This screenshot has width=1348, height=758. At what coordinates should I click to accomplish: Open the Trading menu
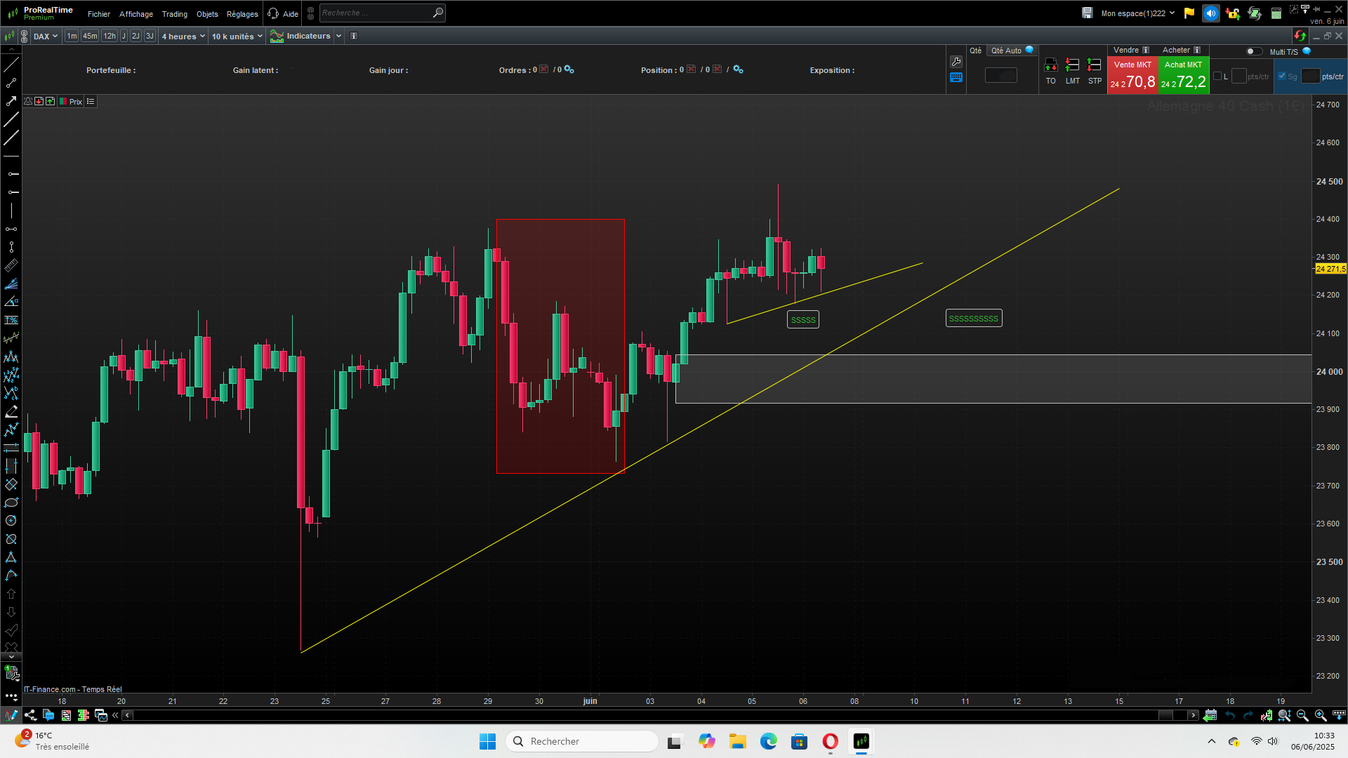click(x=174, y=14)
